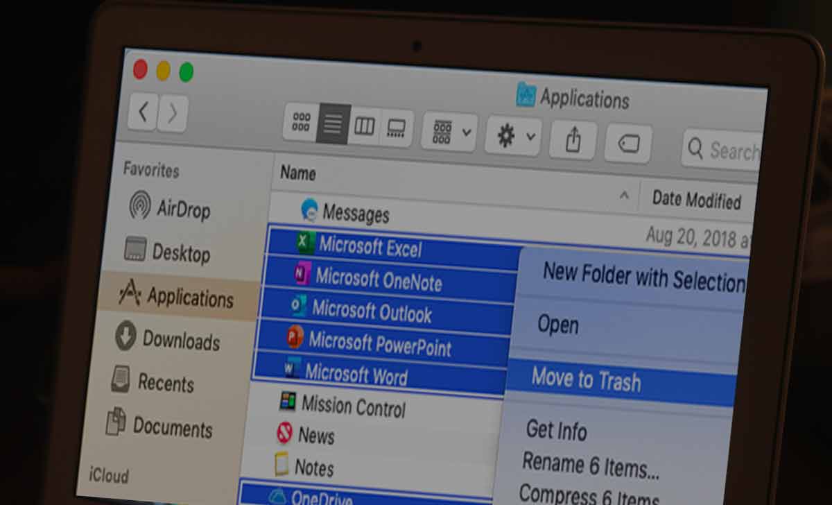Image resolution: width=832 pixels, height=505 pixels.
Task: Switch to list view
Action: click(333, 125)
